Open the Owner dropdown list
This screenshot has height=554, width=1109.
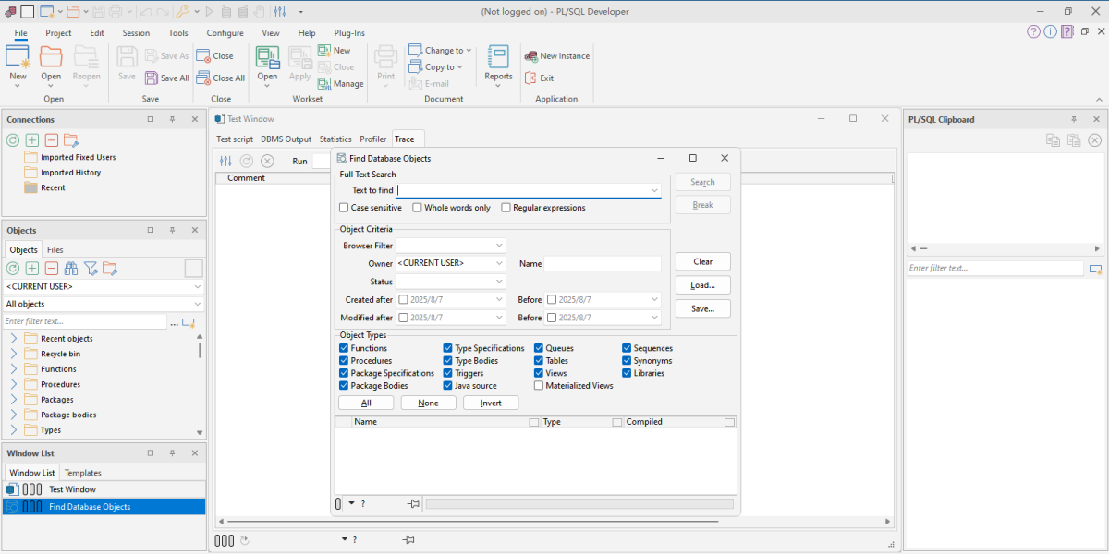click(x=499, y=264)
